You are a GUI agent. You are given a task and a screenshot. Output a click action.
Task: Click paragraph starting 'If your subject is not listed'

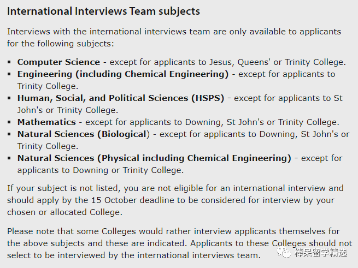175,200
